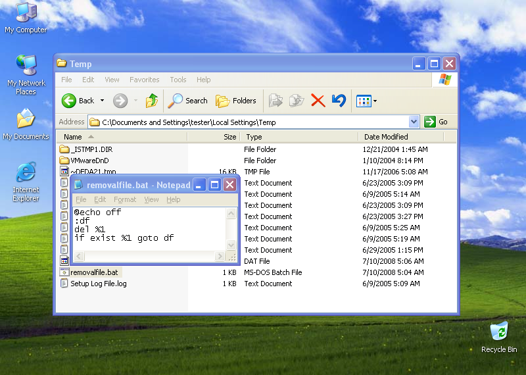Select the Internet Explorer desktop icon
The width and height of the screenshot is (526, 375).
point(26,182)
